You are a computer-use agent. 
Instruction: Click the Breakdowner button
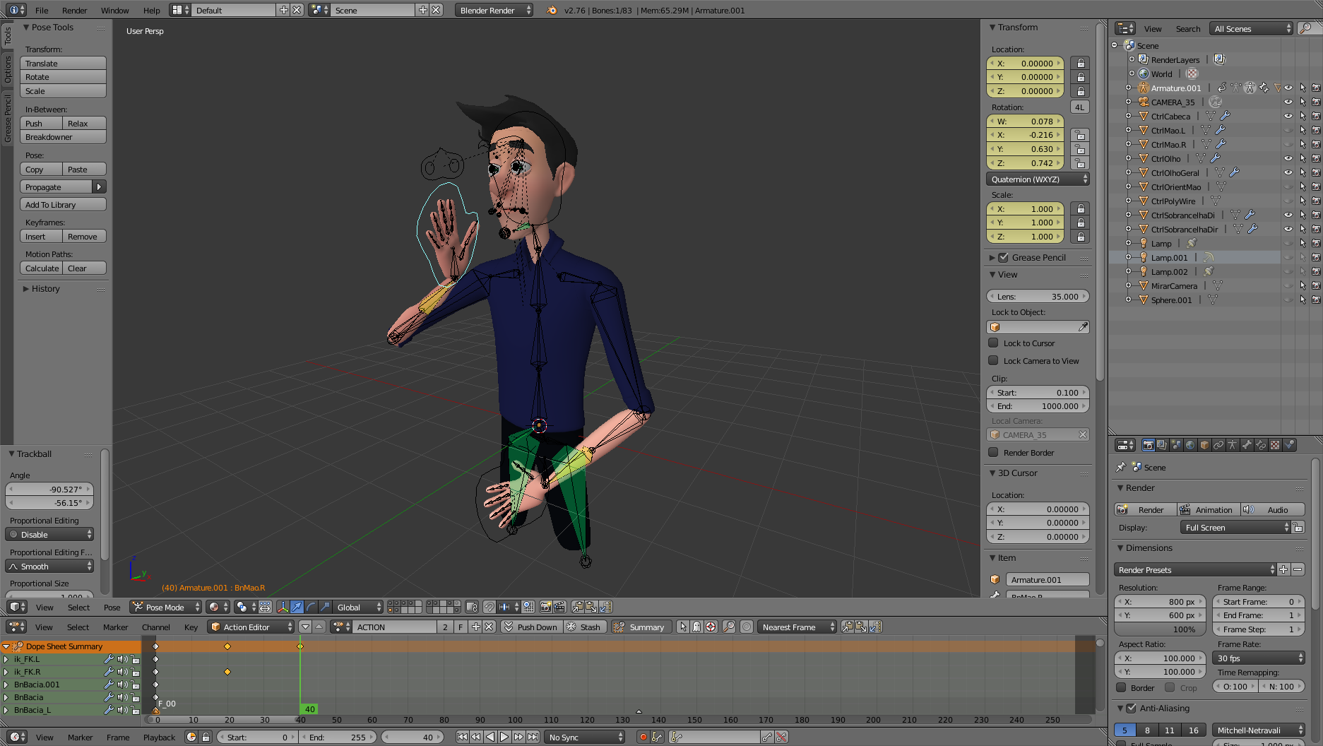63,137
